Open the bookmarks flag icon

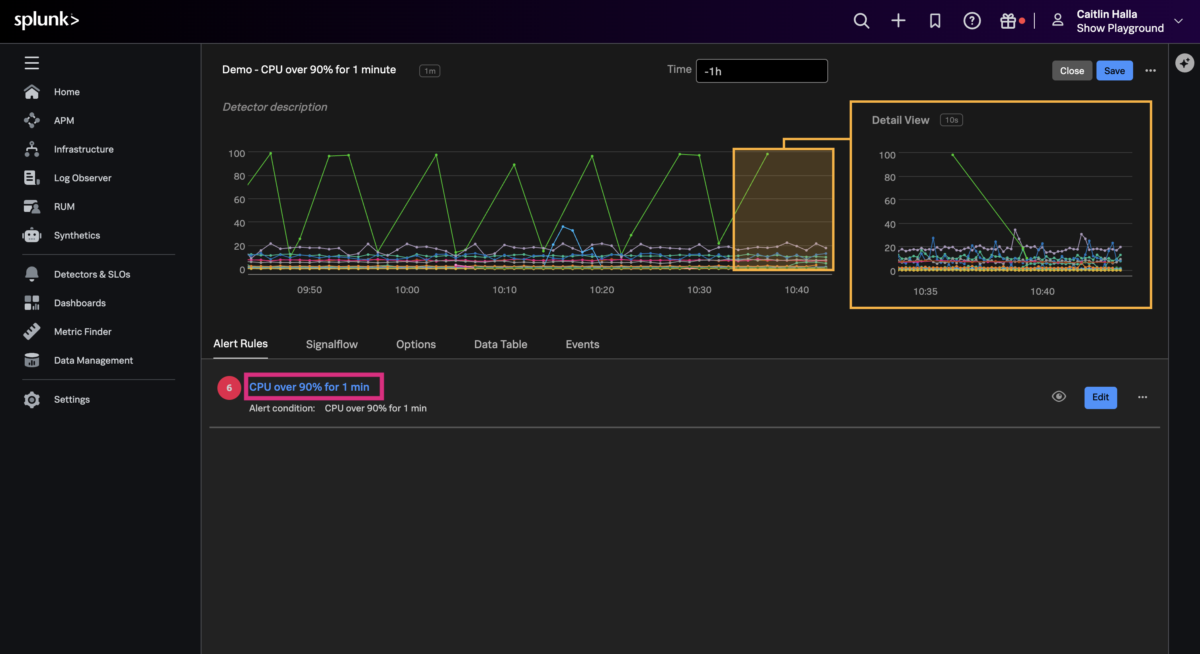point(935,20)
